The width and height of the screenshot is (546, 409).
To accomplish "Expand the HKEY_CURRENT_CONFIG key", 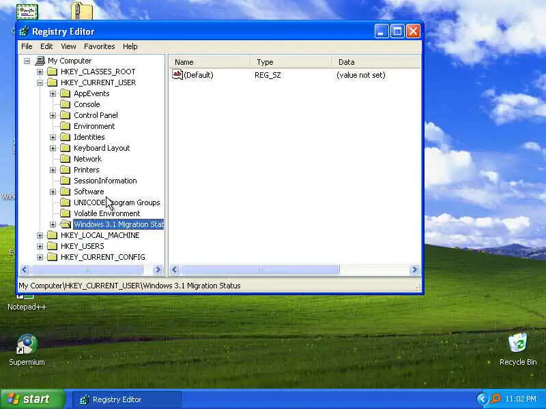I will [40, 257].
